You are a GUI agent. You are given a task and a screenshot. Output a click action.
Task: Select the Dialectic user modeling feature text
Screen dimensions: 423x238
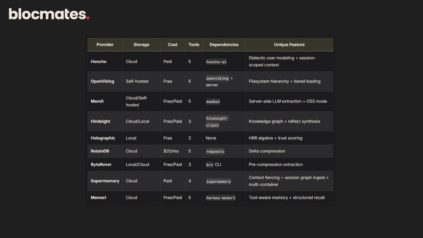tap(282, 61)
